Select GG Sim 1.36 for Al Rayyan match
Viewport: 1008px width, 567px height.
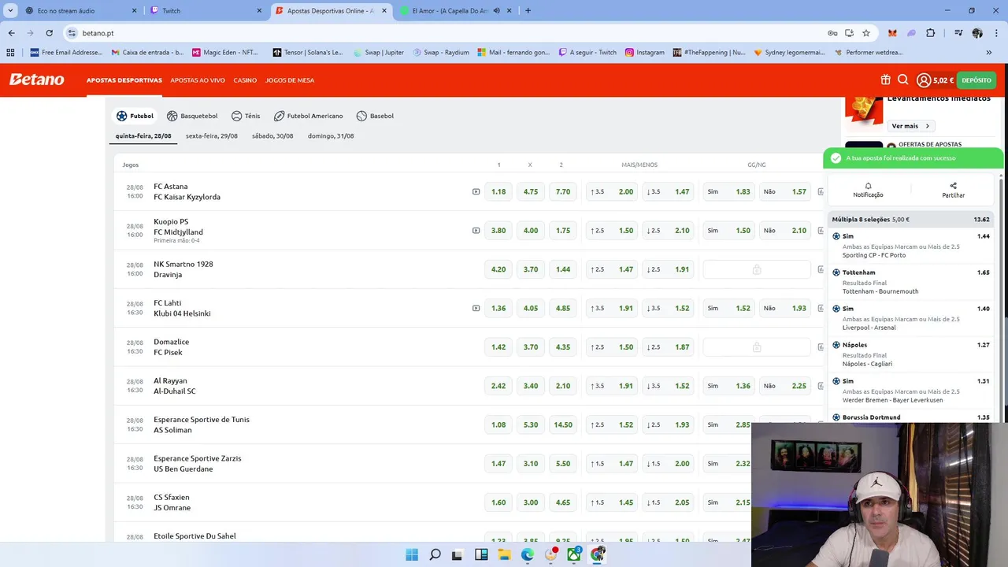728,386
